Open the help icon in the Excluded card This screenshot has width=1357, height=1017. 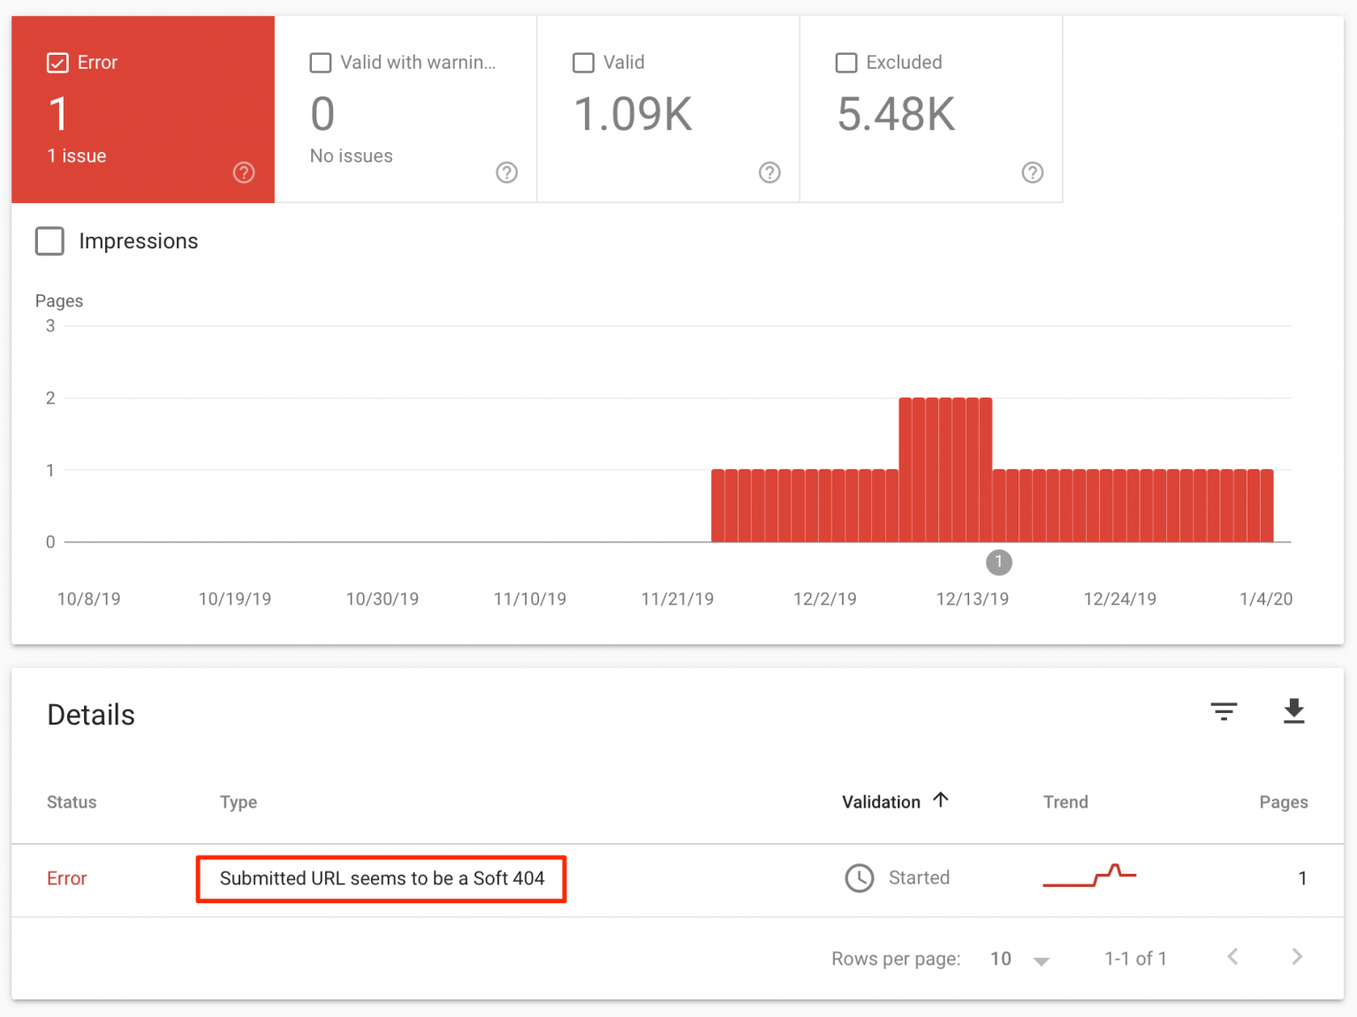[1032, 172]
